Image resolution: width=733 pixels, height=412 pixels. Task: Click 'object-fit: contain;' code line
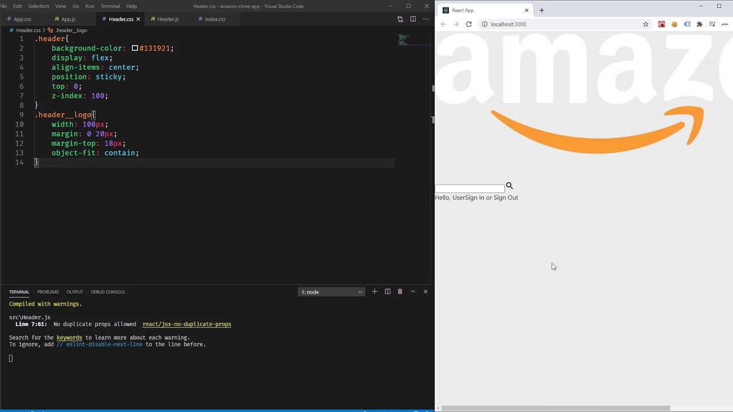pos(95,153)
